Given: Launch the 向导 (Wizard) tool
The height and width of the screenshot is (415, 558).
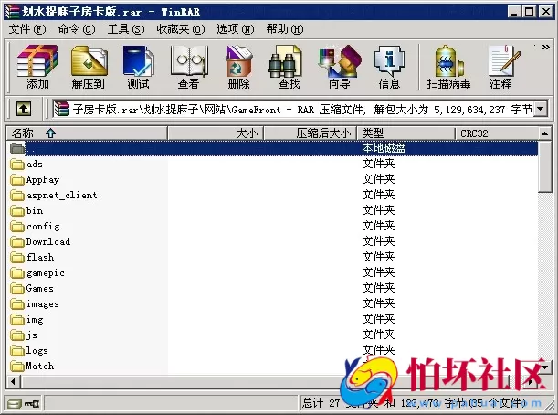Looking at the screenshot, I should (340, 67).
